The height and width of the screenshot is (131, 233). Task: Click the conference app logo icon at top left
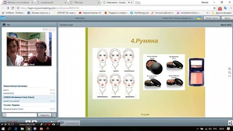pyautogui.click(x=3, y=18)
